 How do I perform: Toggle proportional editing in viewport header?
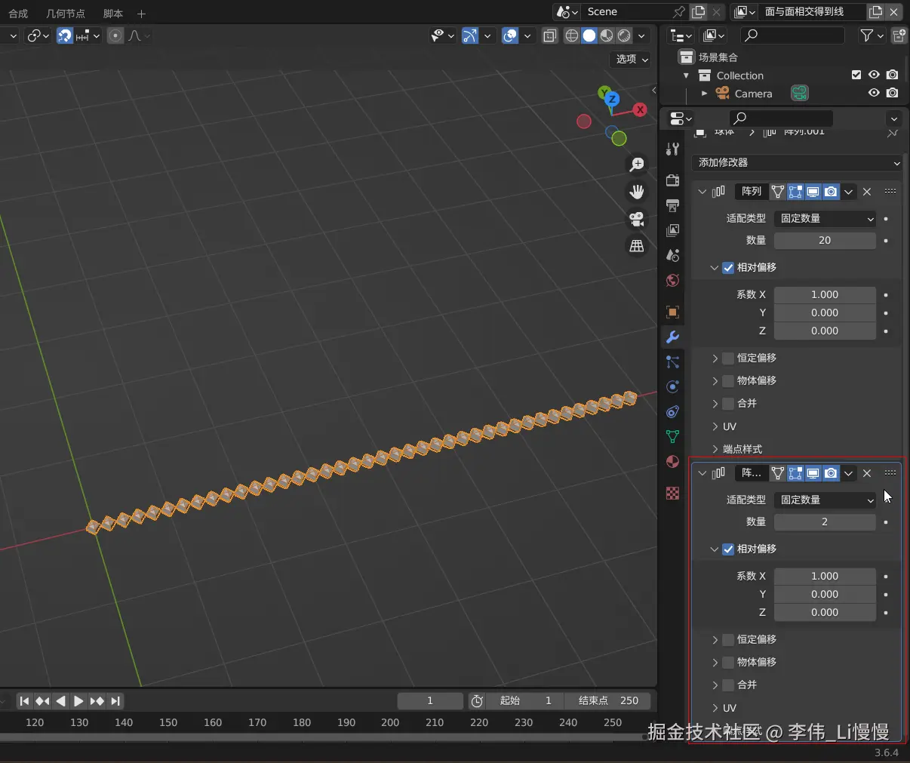click(115, 35)
